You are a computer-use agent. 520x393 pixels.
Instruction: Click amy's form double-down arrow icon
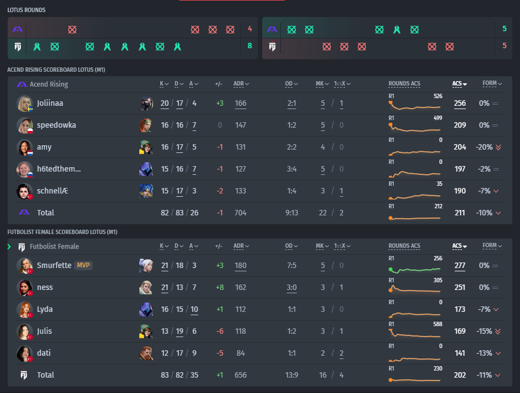point(498,147)
